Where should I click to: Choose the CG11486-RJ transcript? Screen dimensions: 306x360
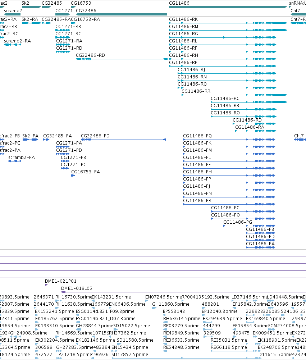tap(191, 69)
